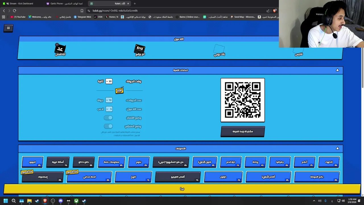Screen dimensions: 364x205
Task: Click player avatar أباطمان
Action: tap(60, 49)
